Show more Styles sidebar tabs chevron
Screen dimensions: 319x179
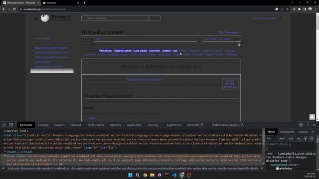pos(313,132)
